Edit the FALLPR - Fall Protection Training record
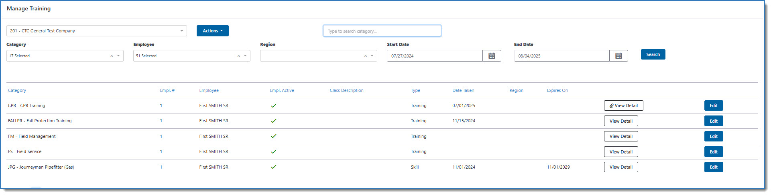This screenshot has height=195, width=771. tap(714, 121)
